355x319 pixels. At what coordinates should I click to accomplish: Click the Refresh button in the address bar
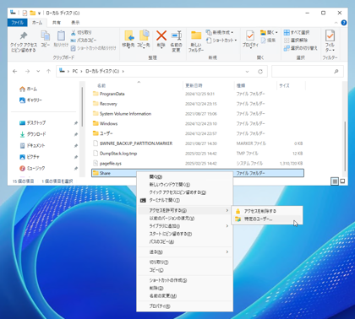(x=260, y=72)
